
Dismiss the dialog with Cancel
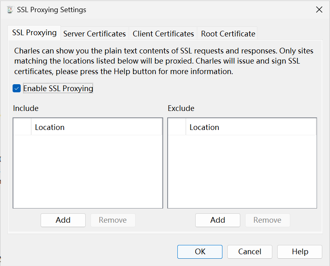coord(250,251)
